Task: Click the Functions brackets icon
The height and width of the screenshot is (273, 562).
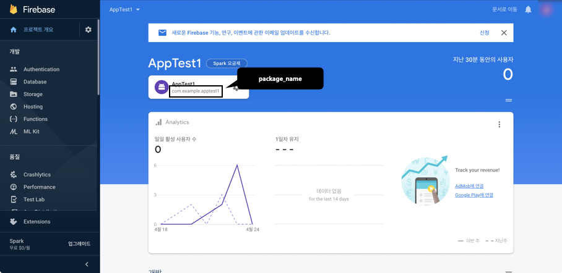Action: click(x=14, y=119)
